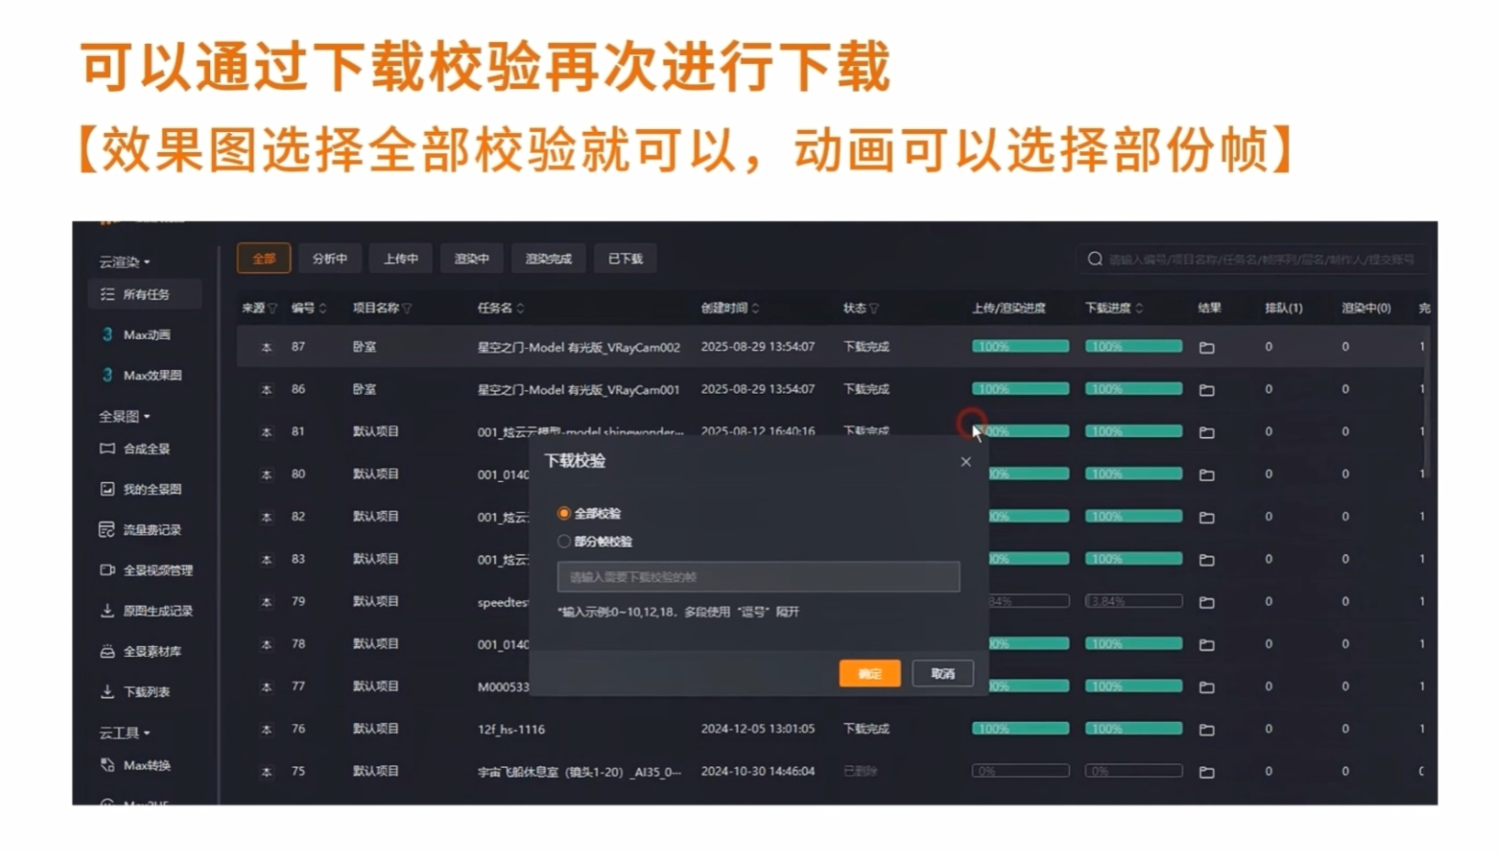Switch to the 渲染完成 tab
Viewport: 1499px width, 853px height.
547,259
